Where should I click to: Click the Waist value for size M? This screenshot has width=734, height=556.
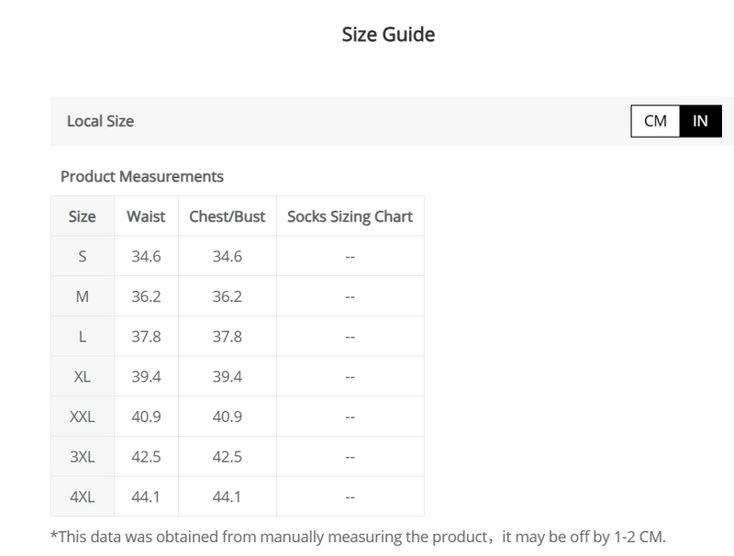point(146,297)
